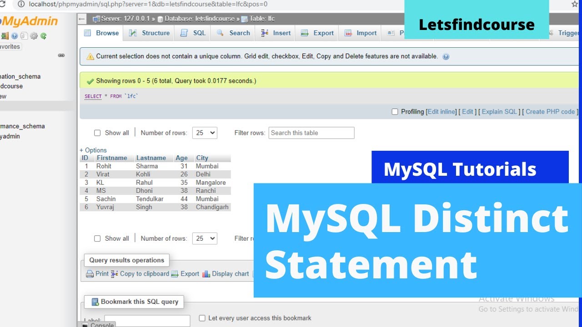Screen dimensions: 582x327
Task: Enable Let every user access this bookmark
Action: (202, 318)
